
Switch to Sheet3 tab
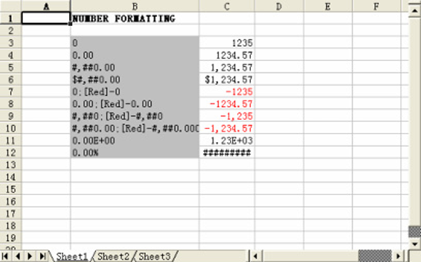155,256
